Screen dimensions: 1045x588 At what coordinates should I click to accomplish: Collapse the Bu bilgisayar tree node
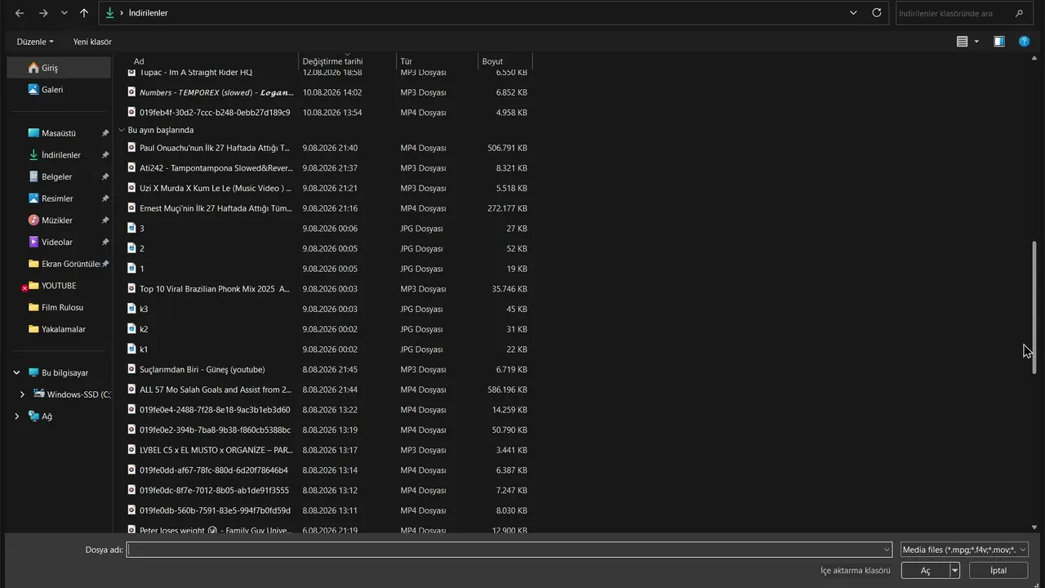(x=16, y=372)
